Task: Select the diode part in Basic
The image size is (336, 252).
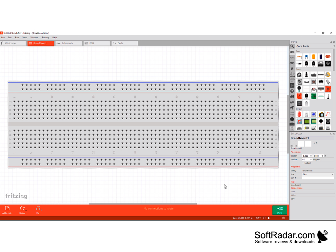Action: tap(299, 64)
